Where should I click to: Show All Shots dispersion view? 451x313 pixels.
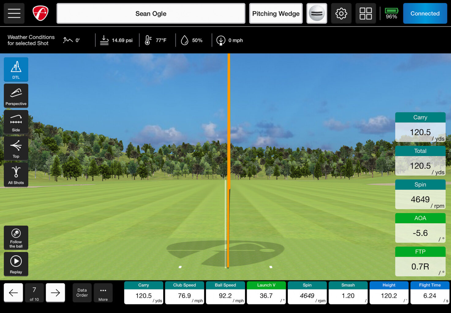click(16, 175)
